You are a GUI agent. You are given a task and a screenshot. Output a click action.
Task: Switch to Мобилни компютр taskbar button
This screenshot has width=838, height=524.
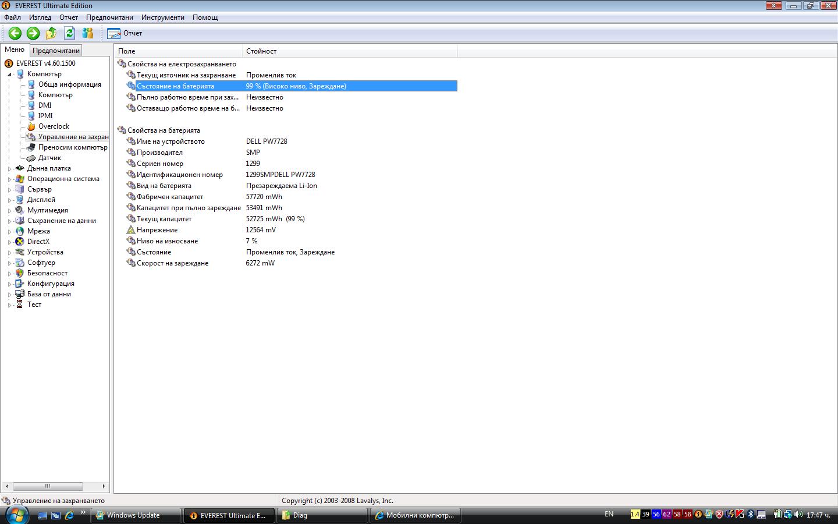pyautogui.click(x=416, y=515)
